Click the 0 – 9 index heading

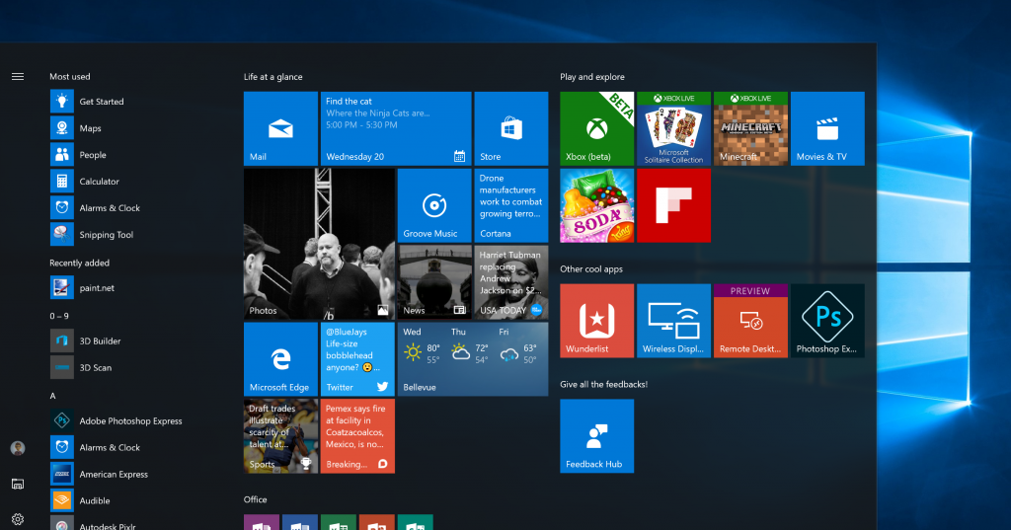click(59, 316)
